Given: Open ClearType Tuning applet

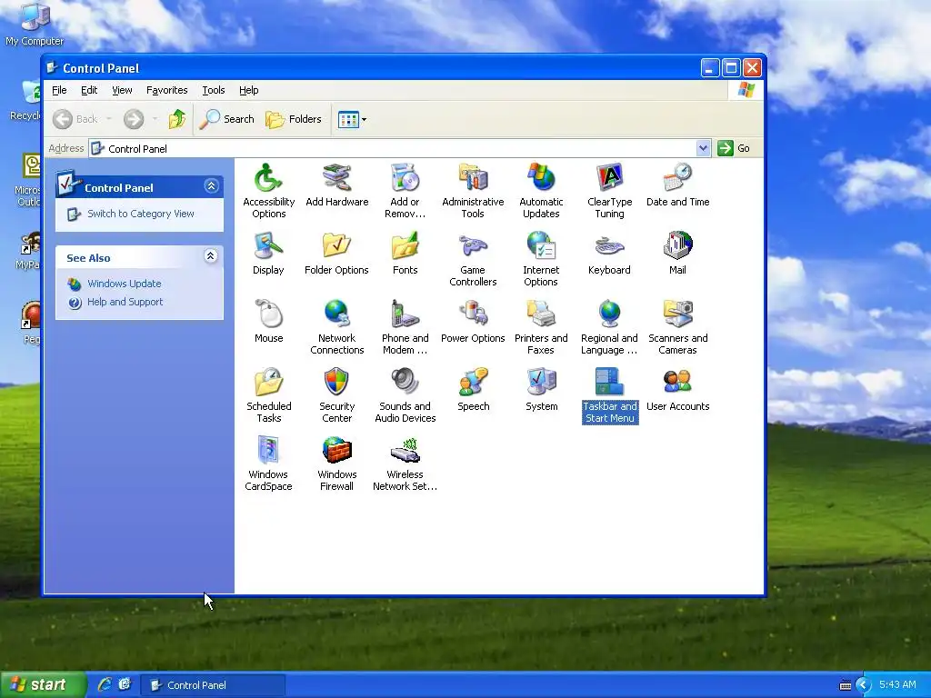Looking at the screenshot, I should 609,191.
